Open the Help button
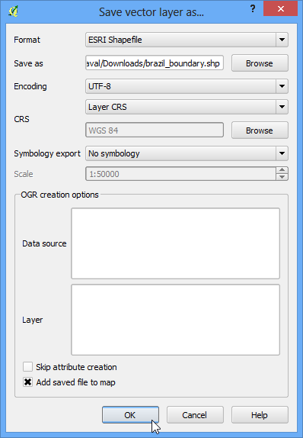Viewport: 303px width, 438px height. [260, 415]
